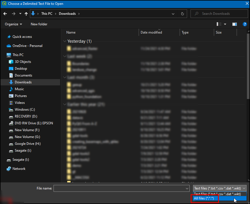Open the Documents folder in sidebar
This screenshot has height=204, width=250.
click(x=23, y=75)
